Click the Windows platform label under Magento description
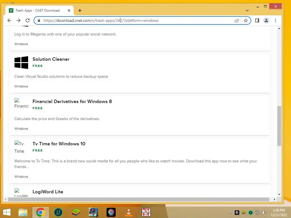 [x=21, y=44]
